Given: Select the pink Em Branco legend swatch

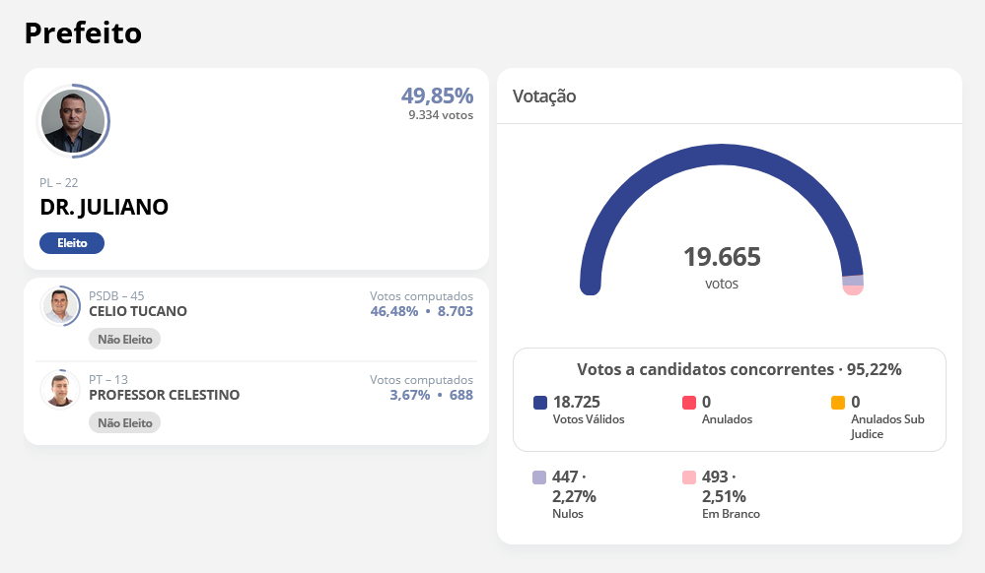Looking at the screenshot, I should [689, 477].
